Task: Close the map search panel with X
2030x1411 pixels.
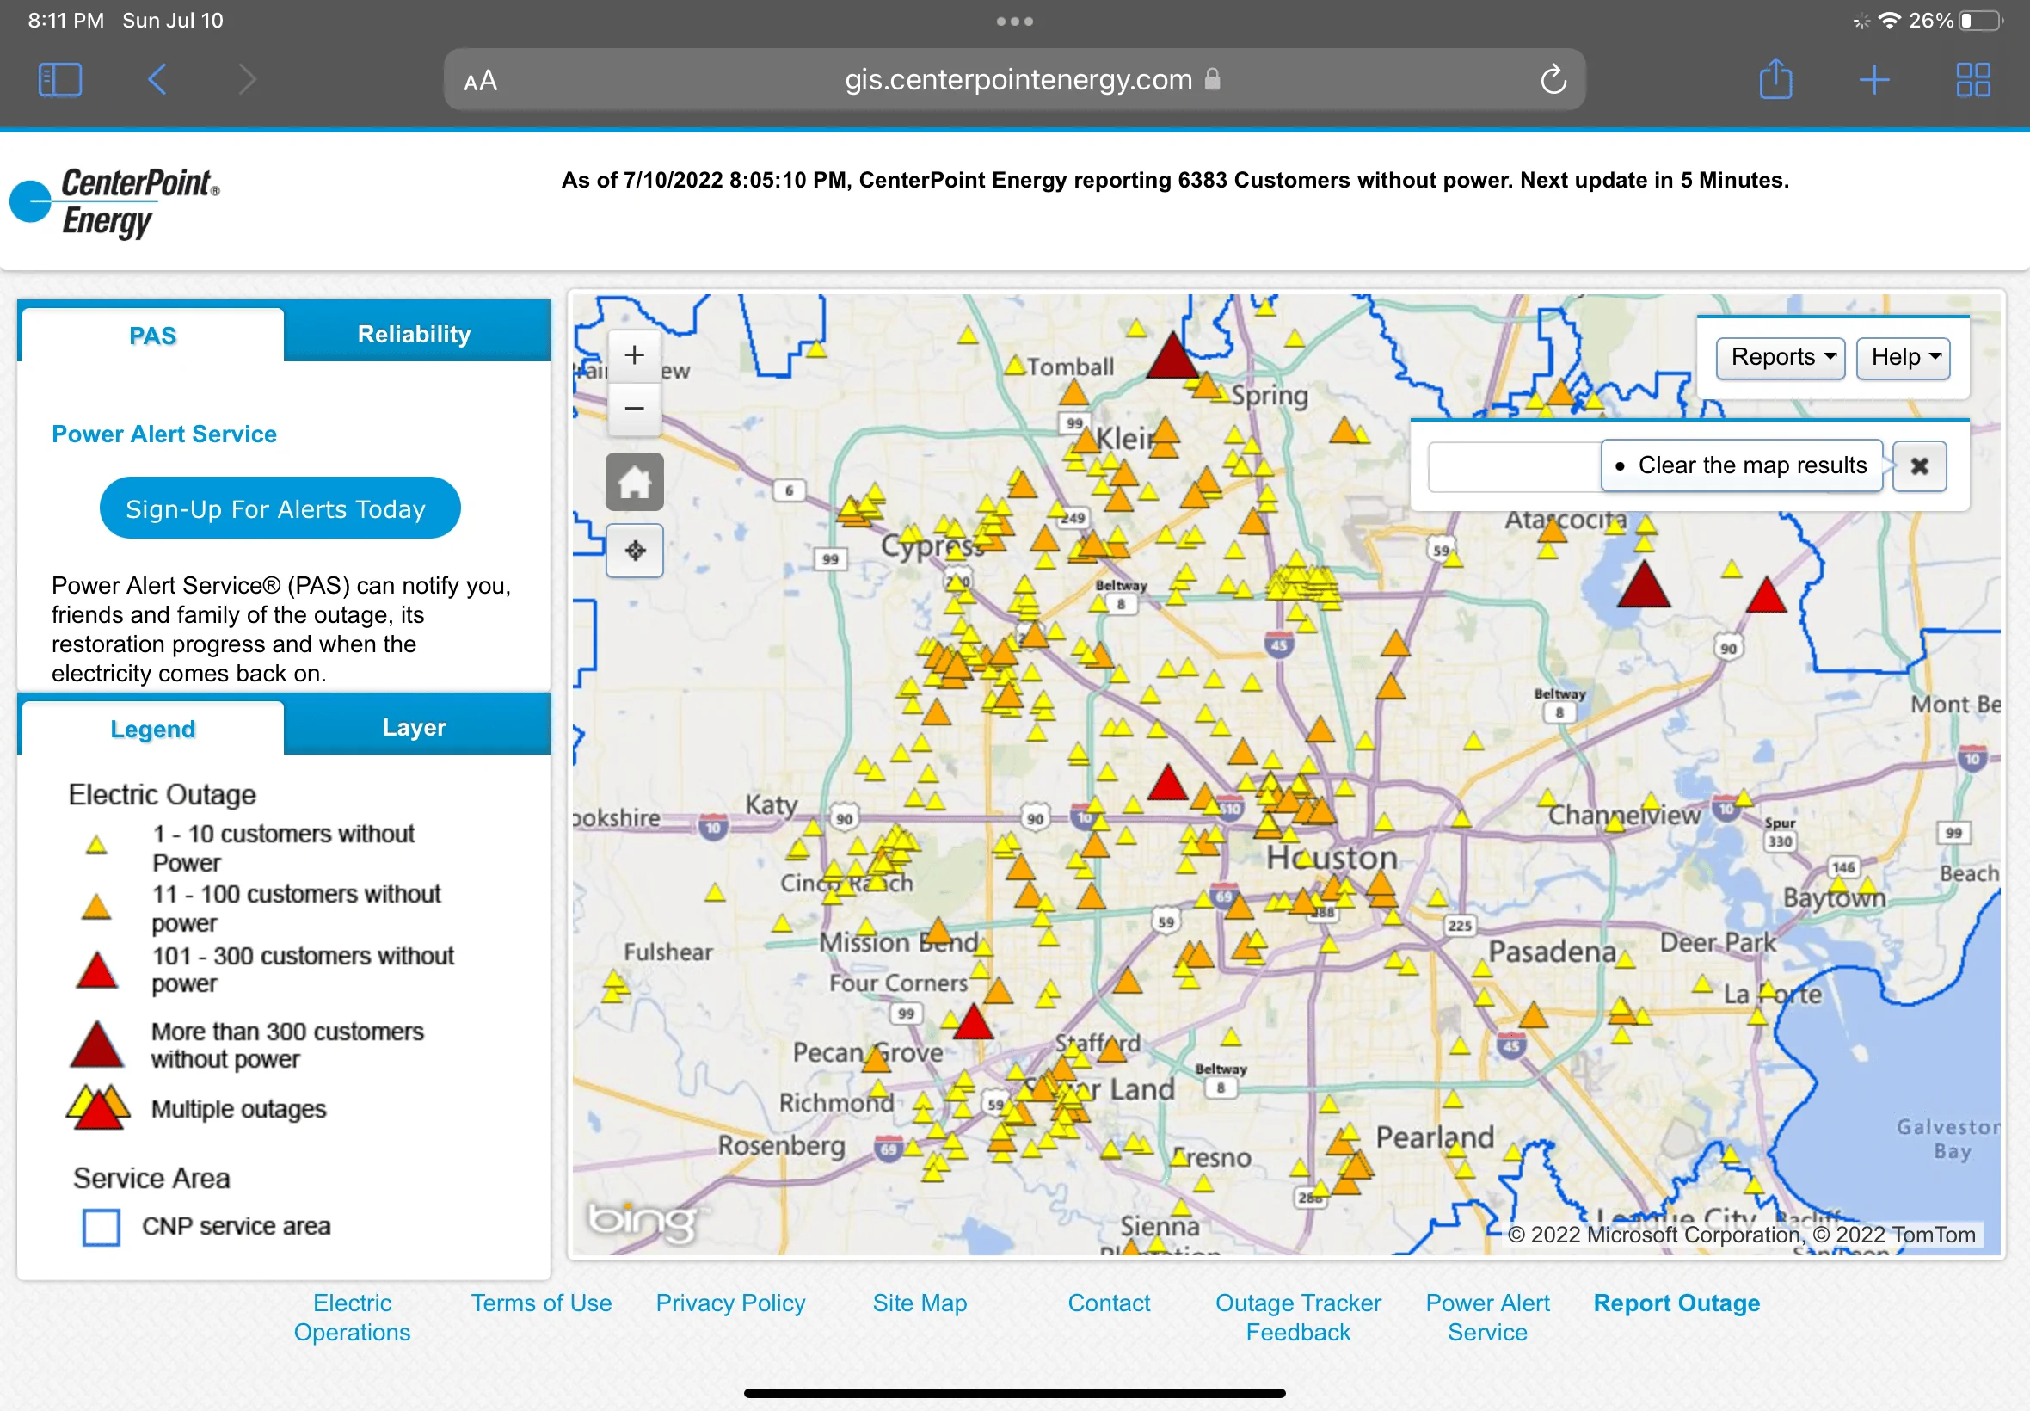Action: point(1919,466)
